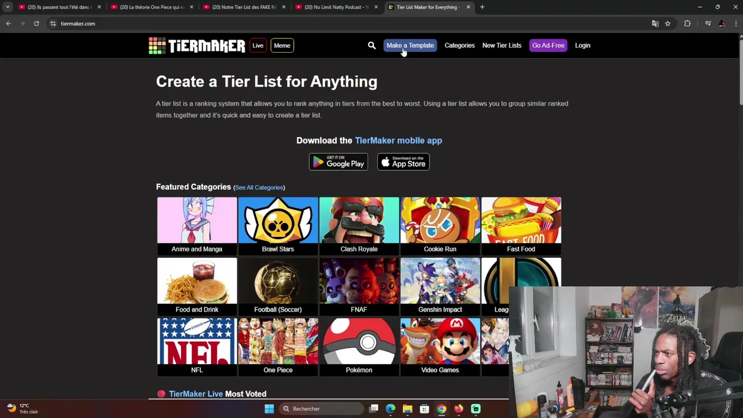Click the TierMaker mobile app link
Screen dimensions: 743x418
398,140
